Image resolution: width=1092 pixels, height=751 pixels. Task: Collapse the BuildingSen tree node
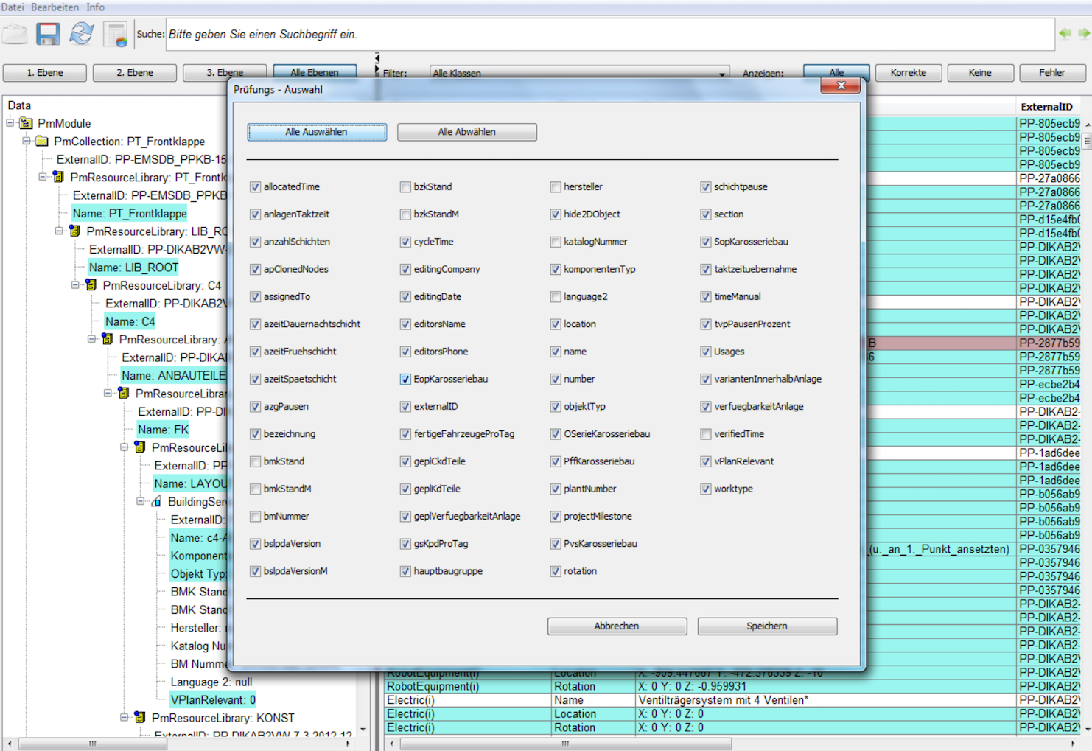point(140,502)
